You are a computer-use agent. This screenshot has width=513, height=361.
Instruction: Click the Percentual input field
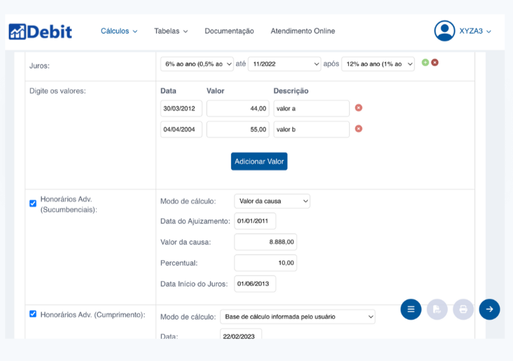pyautogui.click(x=266, y=263)
